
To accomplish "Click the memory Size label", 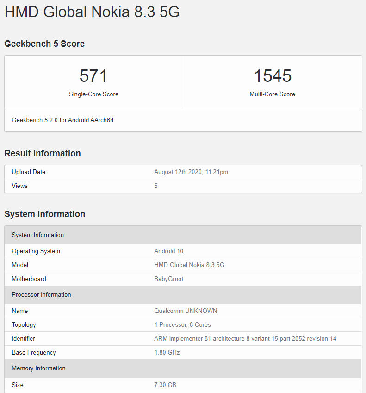I will pyautogui.click(x=18, y=385).
